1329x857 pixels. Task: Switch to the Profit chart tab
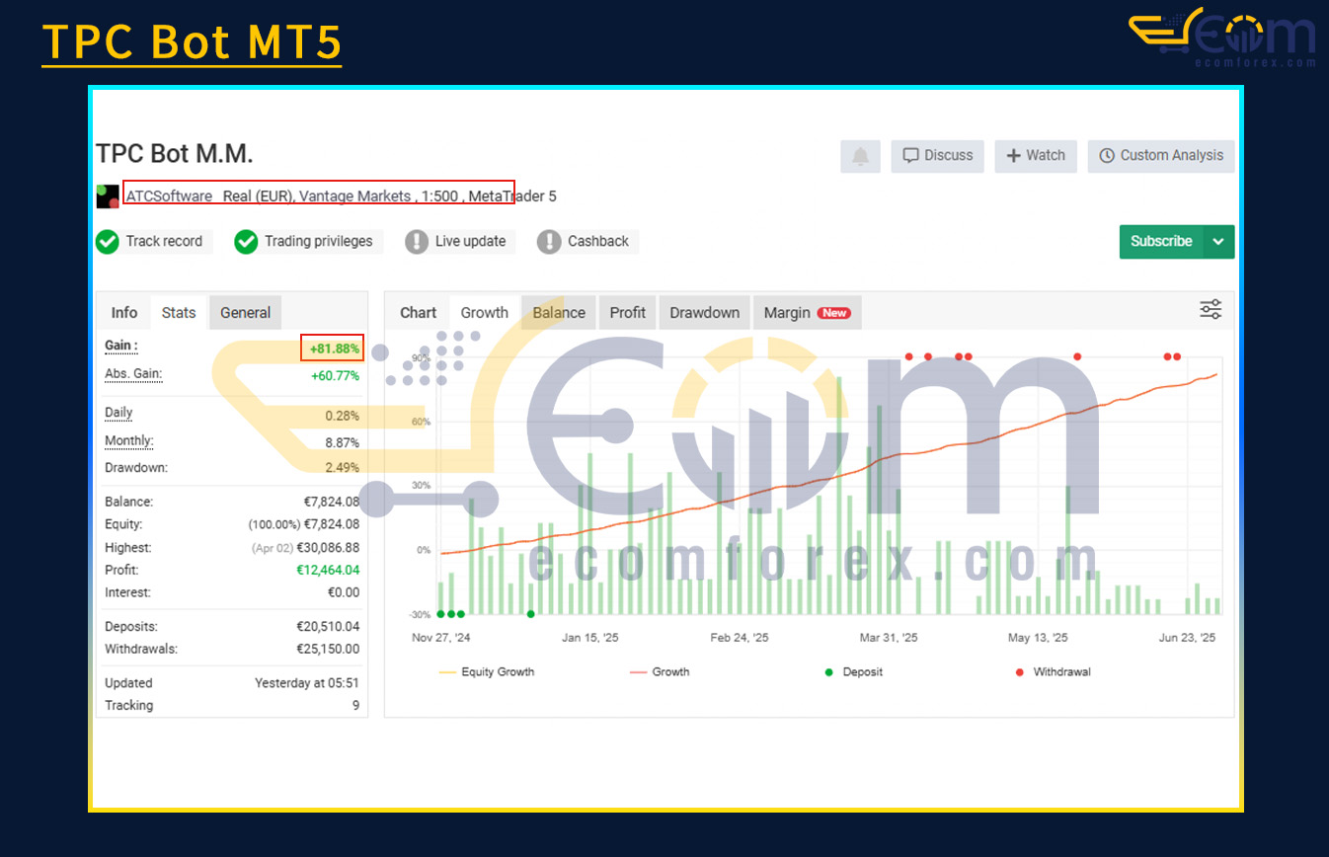pyautogui.click(x=627, y=313)
